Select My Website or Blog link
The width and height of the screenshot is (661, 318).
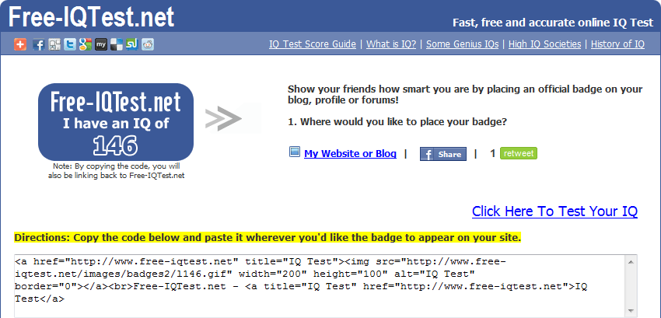point(350,154)
